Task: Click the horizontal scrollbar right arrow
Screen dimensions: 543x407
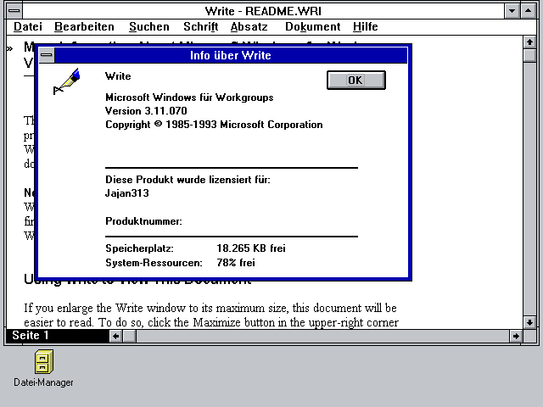Action: point(516,336)
